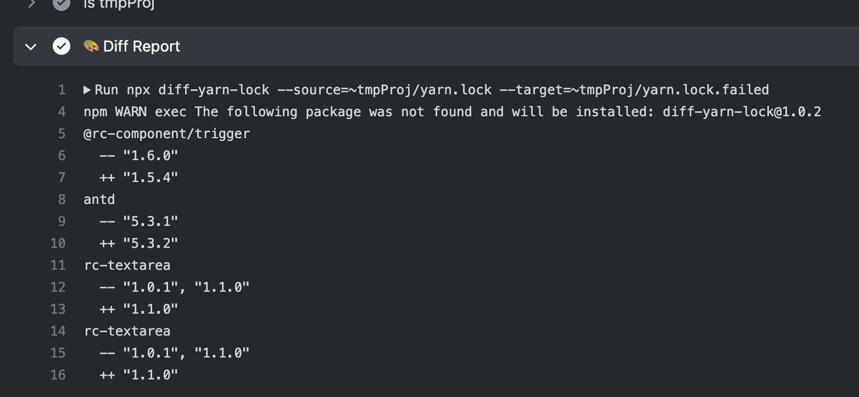Select log line number 14
859x397 pixels.
coord(58,331)
